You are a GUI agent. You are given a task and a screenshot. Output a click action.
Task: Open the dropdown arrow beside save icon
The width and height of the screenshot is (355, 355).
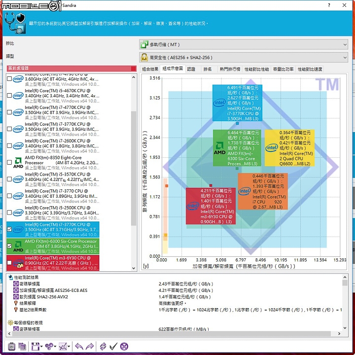click(x=41, y=347)
